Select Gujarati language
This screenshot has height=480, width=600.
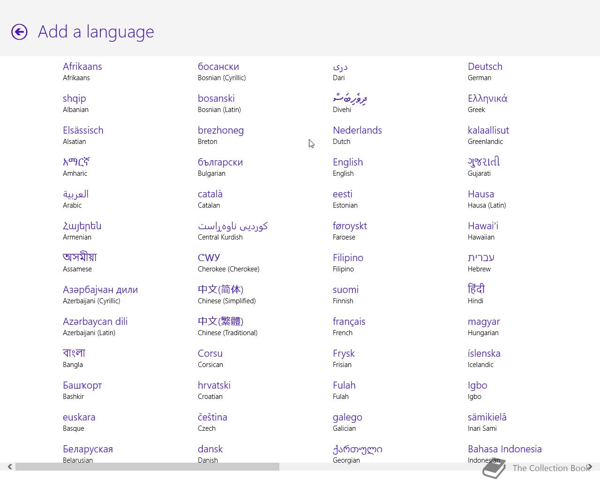[x=484, y=167]
